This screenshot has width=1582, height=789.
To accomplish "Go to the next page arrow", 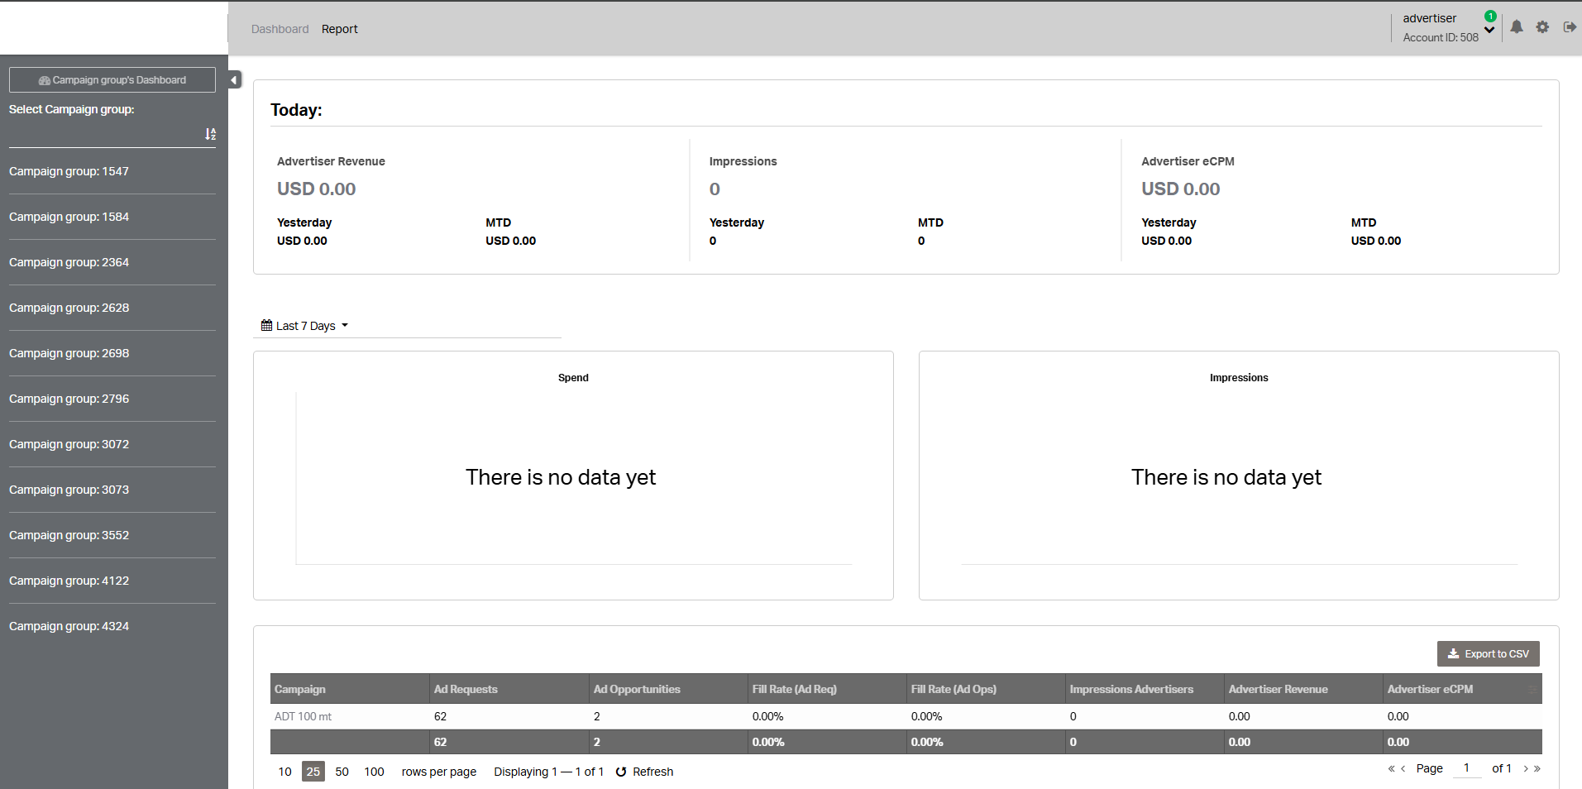I will 1526,768.
